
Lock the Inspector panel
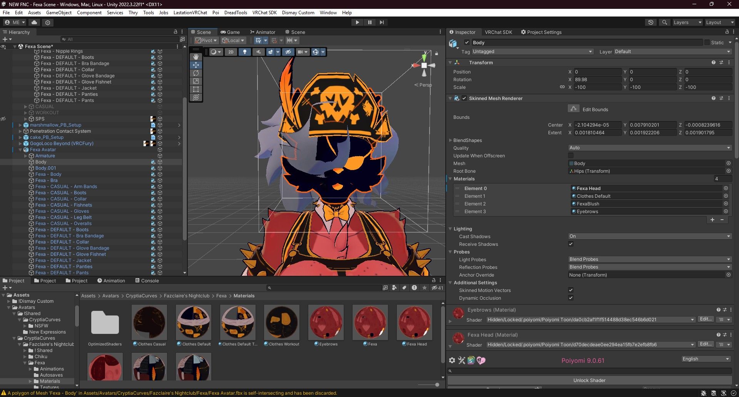727,32
